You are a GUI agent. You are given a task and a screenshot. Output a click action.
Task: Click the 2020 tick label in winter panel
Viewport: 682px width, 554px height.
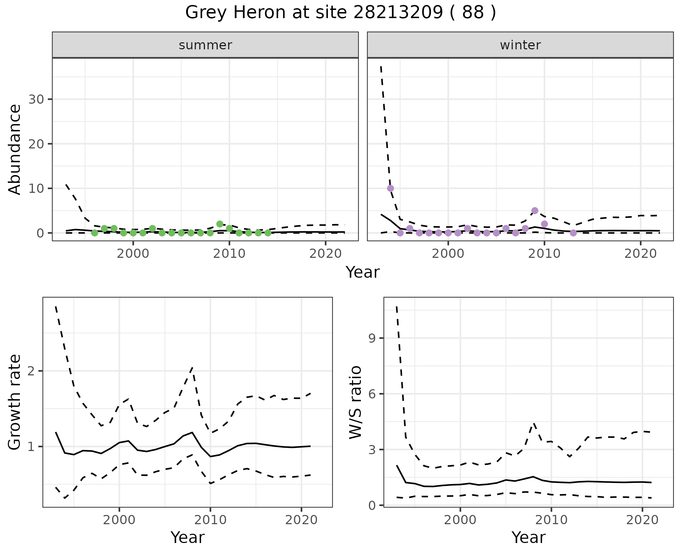tap(640, 254)
